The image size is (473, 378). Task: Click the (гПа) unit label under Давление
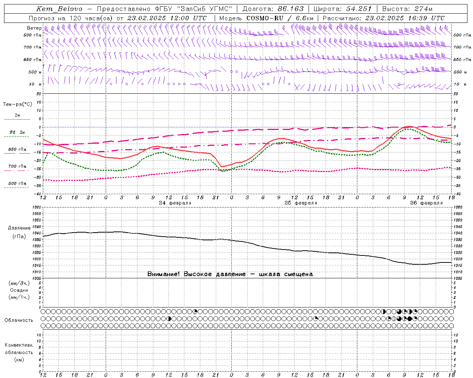coord(19,236)
